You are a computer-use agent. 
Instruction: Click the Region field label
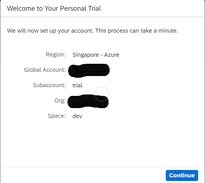[x=56, y=54]
